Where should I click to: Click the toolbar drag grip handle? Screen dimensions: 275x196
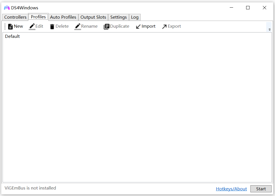click(5, 27)
